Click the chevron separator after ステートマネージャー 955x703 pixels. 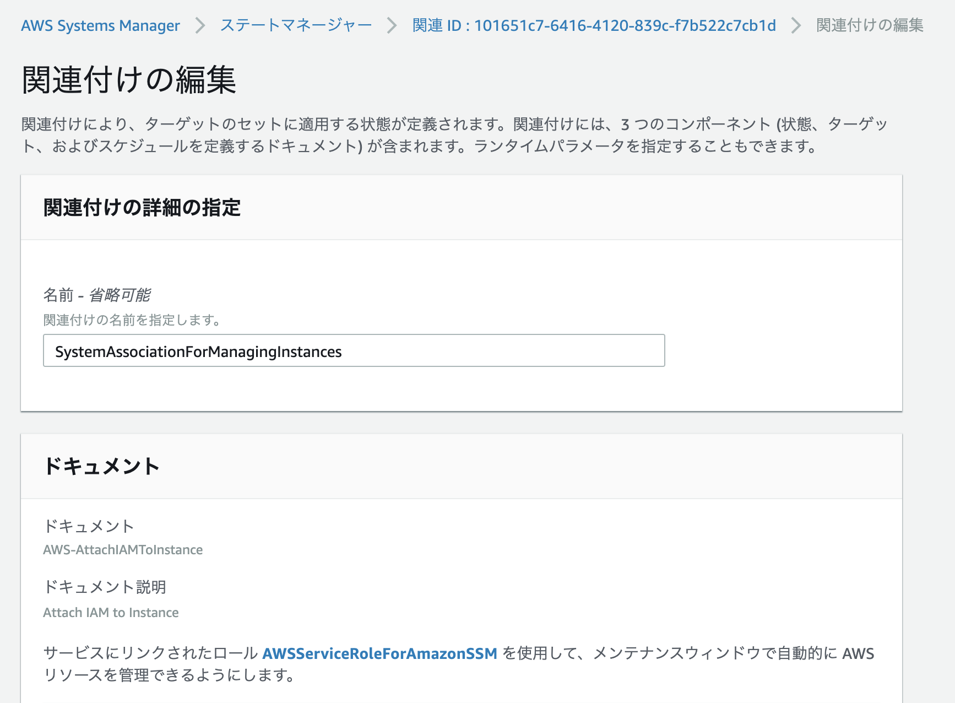pyautogui.click(x=392, y=25)
